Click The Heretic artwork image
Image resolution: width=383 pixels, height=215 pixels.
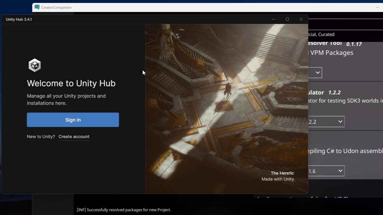[x=227, y=109]
